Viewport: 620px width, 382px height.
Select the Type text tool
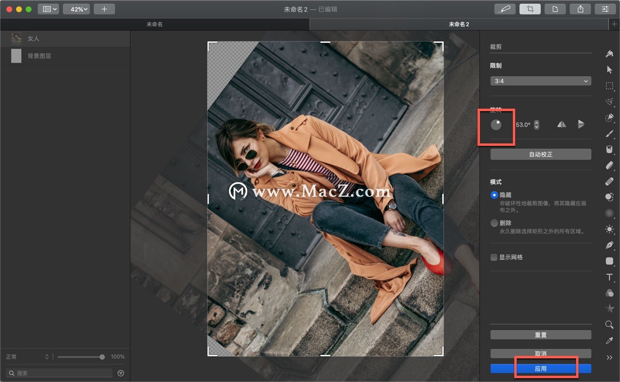pyautogui.click(x=609, y=277)
